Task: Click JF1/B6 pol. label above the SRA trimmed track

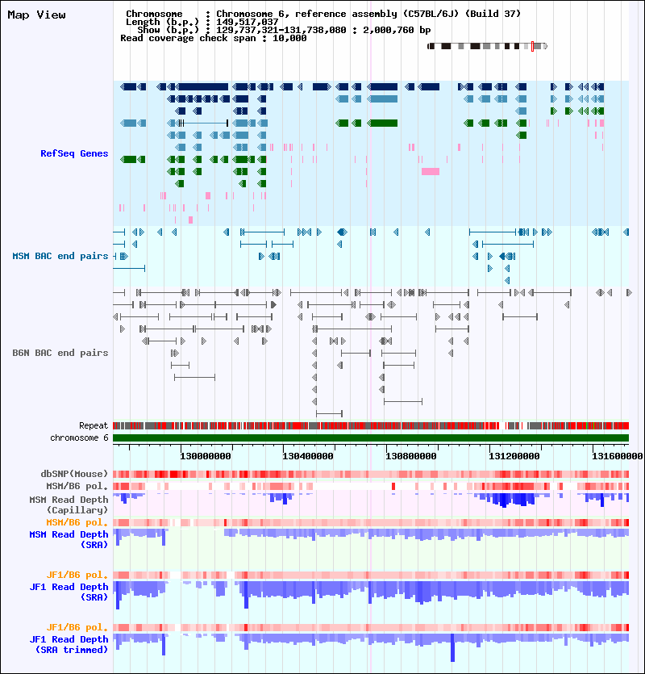Action: click(x=77, y=627)
